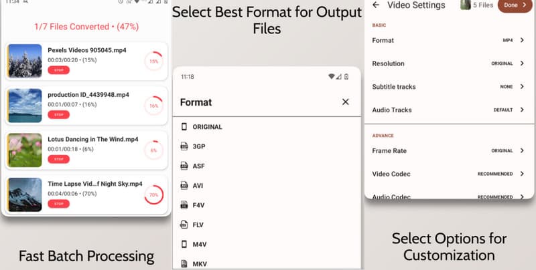
Task: Click the 70% progress circle
Action: 153,194
